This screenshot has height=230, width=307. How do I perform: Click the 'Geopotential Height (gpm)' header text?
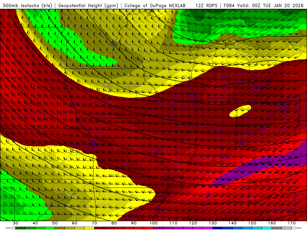click(x=88, y=6)
